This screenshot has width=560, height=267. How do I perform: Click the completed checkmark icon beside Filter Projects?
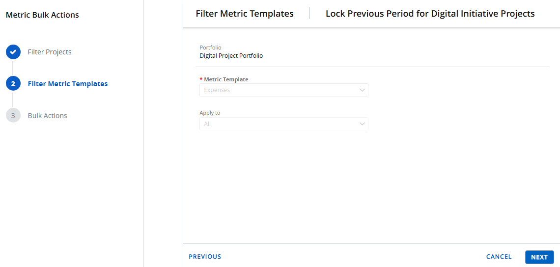coord(13,52)
